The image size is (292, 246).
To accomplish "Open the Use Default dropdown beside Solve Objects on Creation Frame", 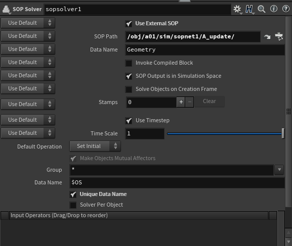I will click(28, 88).
